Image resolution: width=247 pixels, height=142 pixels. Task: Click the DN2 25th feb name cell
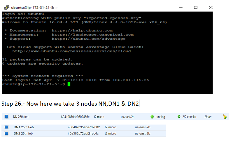tap(23, 134)
